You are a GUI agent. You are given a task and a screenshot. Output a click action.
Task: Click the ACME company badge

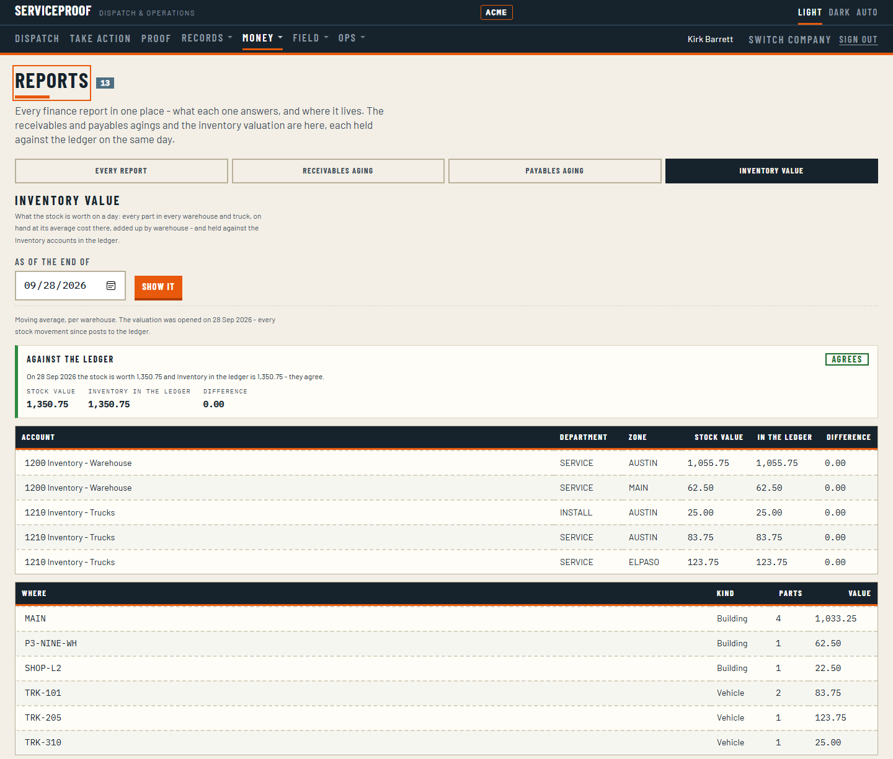[x=496, y=12]
